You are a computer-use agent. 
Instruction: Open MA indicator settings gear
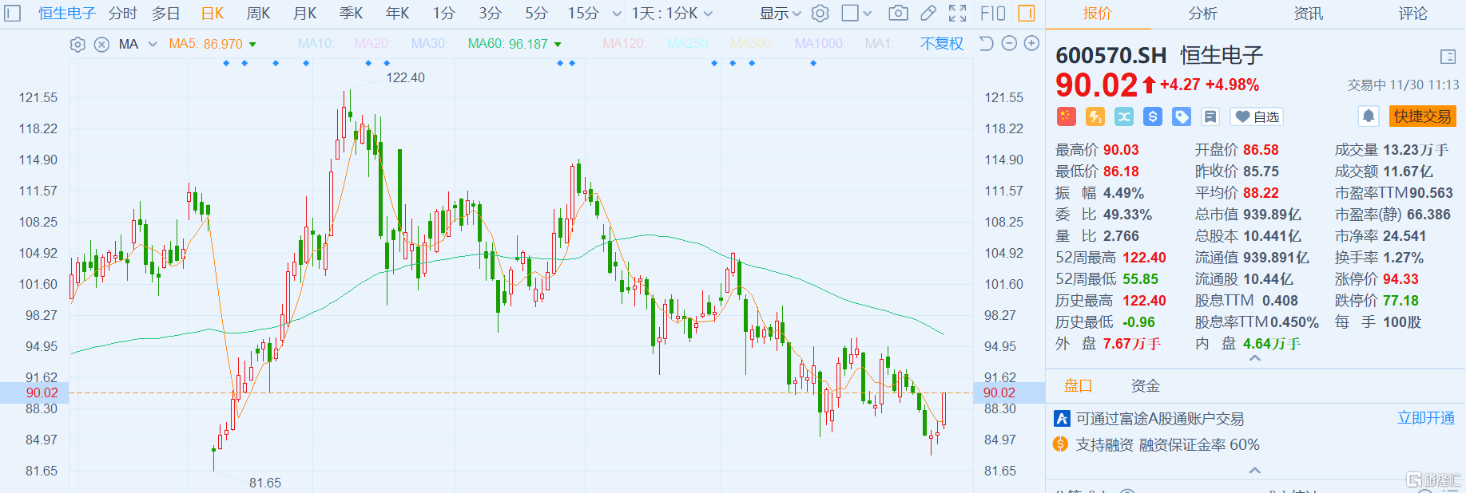[77, 45]
